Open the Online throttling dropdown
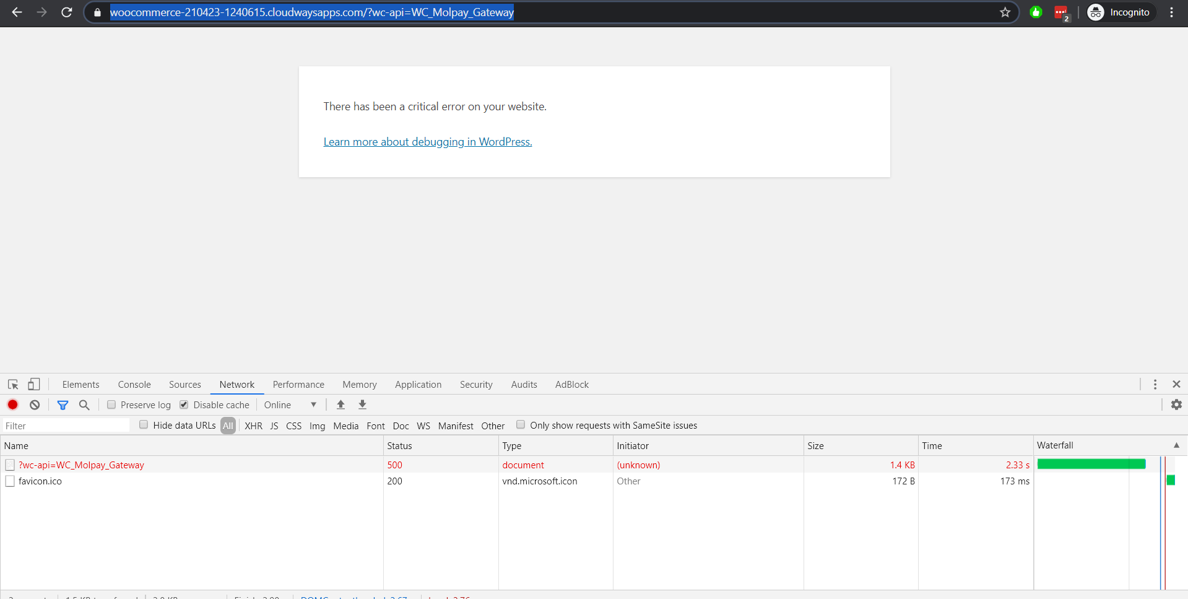The width and height of the screenshot is (1188, 599). [288, 404]
